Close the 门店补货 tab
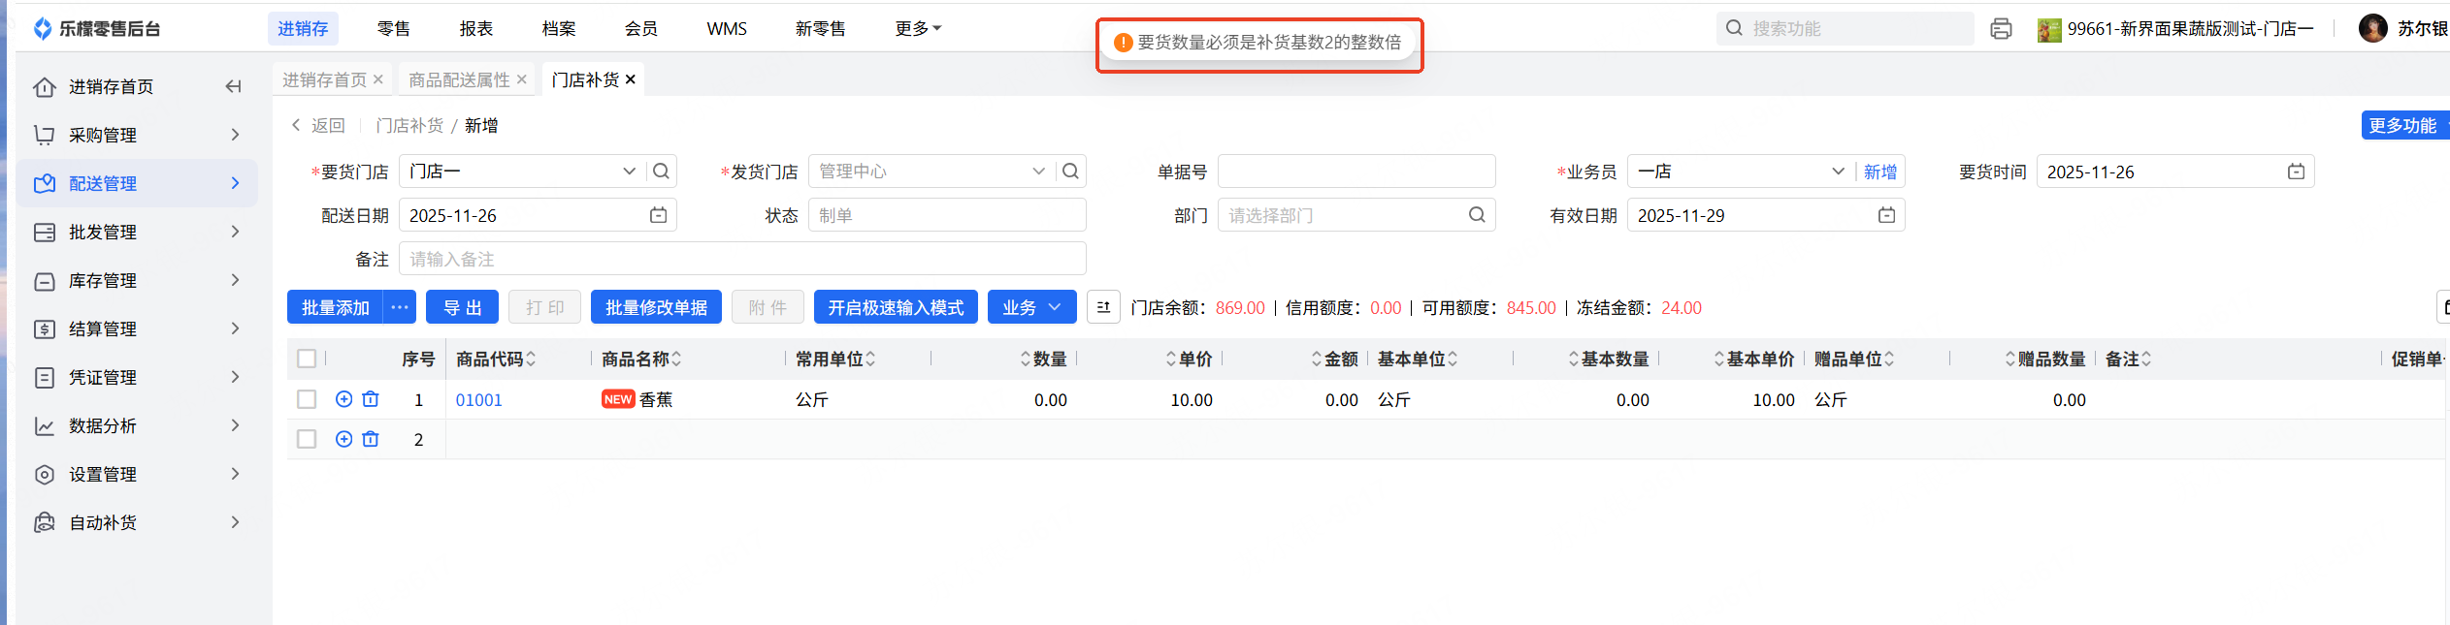The width and height of the screenshot is (2450, 625). pos(631,79)
